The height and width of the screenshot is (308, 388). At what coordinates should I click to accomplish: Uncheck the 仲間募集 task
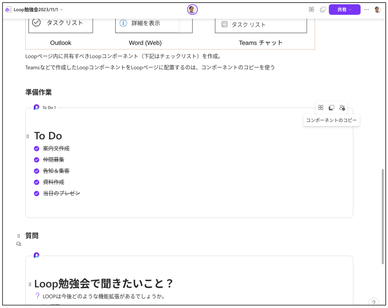point(37,160)
